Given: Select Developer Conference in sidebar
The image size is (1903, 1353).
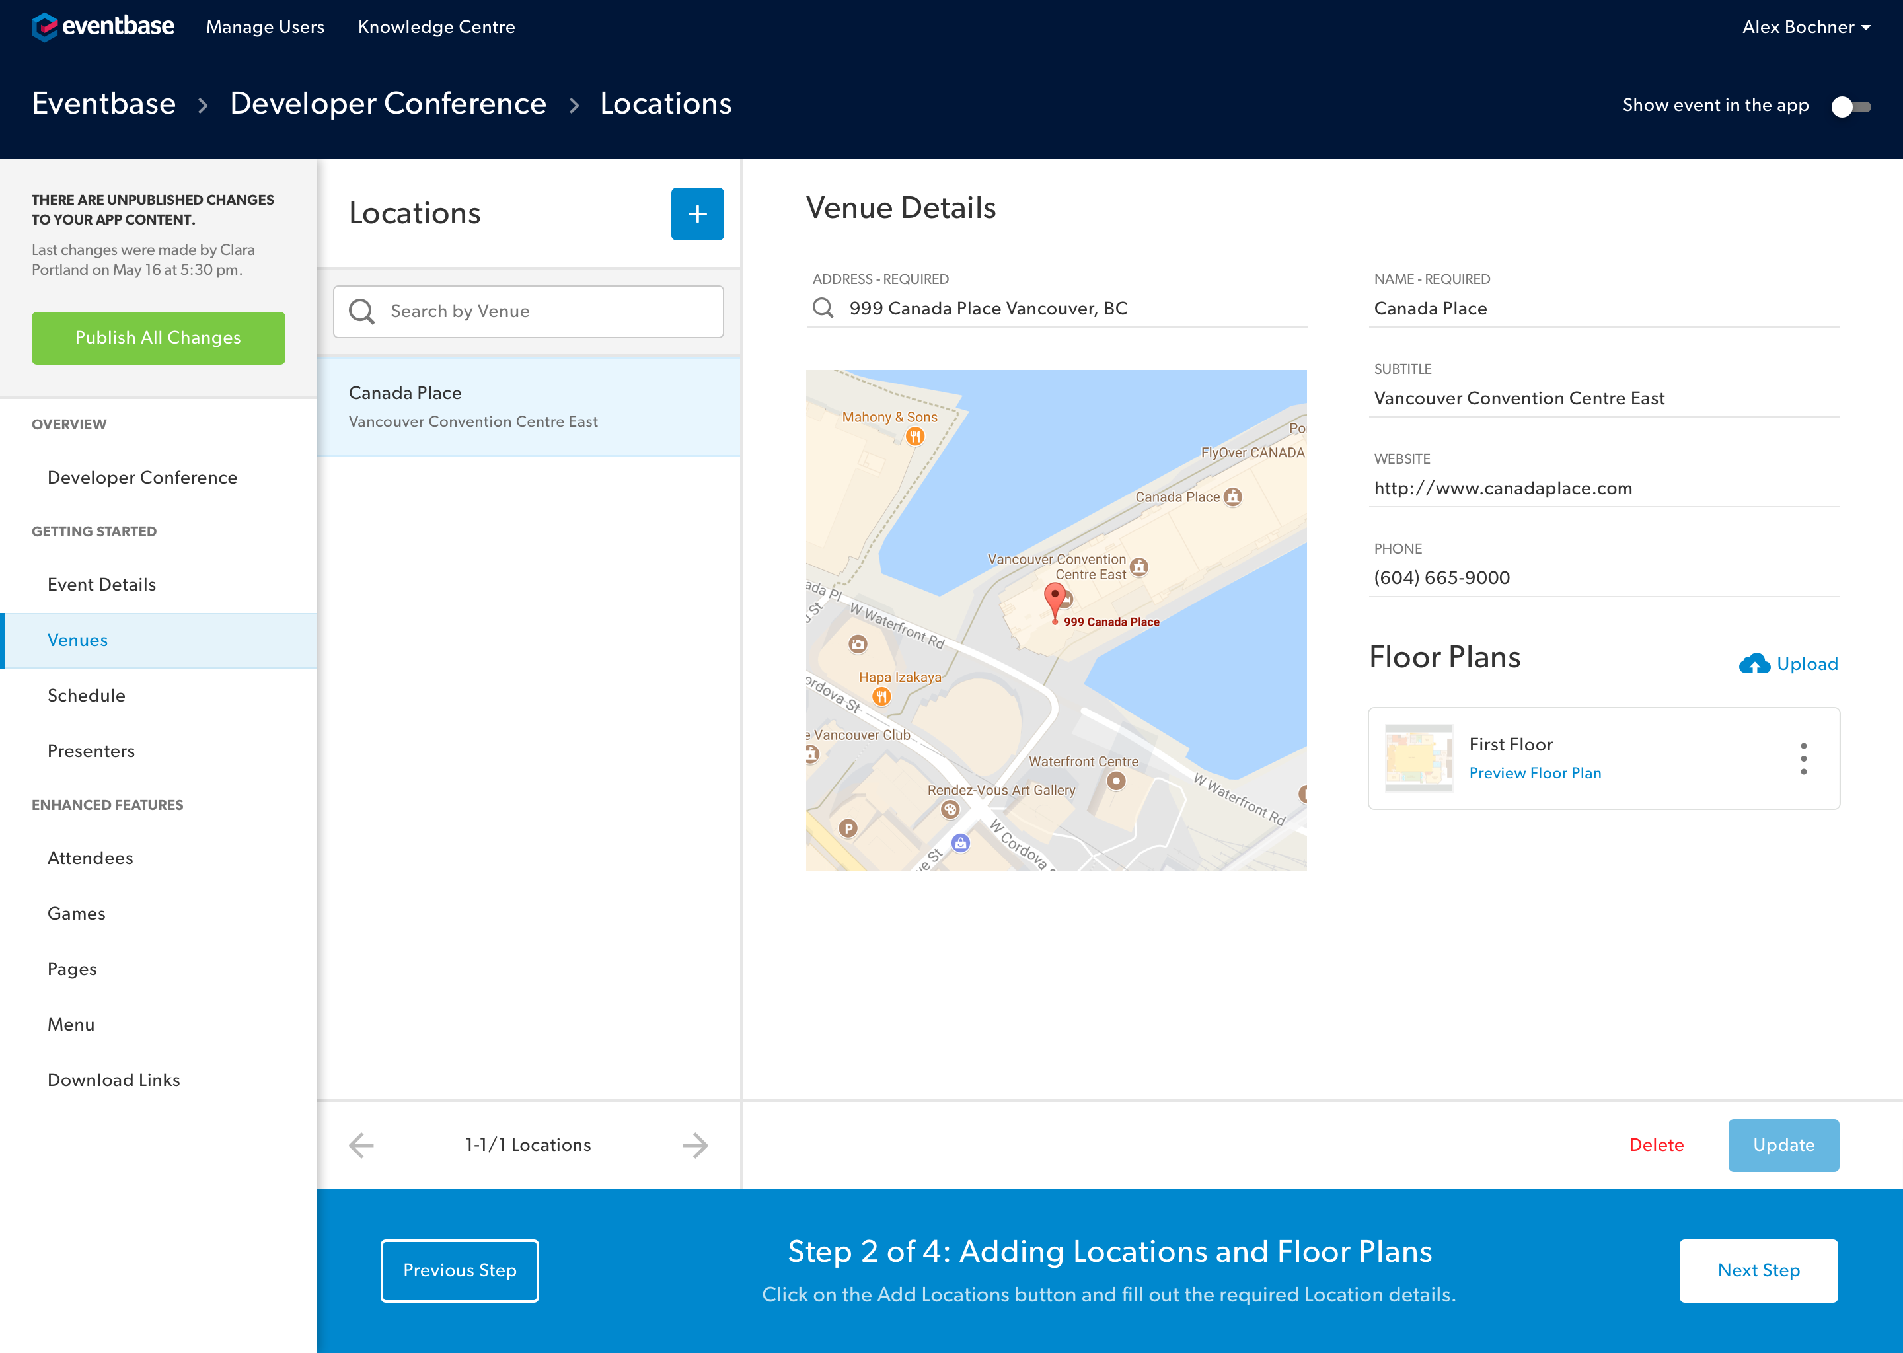Looking at the screenshot, I should click(143, 478).
